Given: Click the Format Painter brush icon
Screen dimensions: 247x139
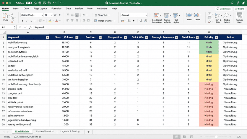Looking at the screenshot, I should (x=12, y=22).
